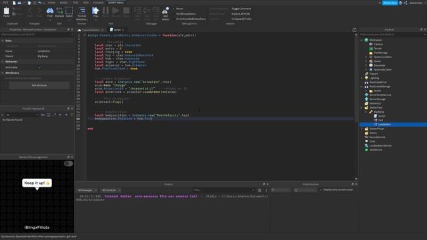Viewport: 427px width, 240px height.
Task: Open the FILE menu
Action: click(5, 3)
